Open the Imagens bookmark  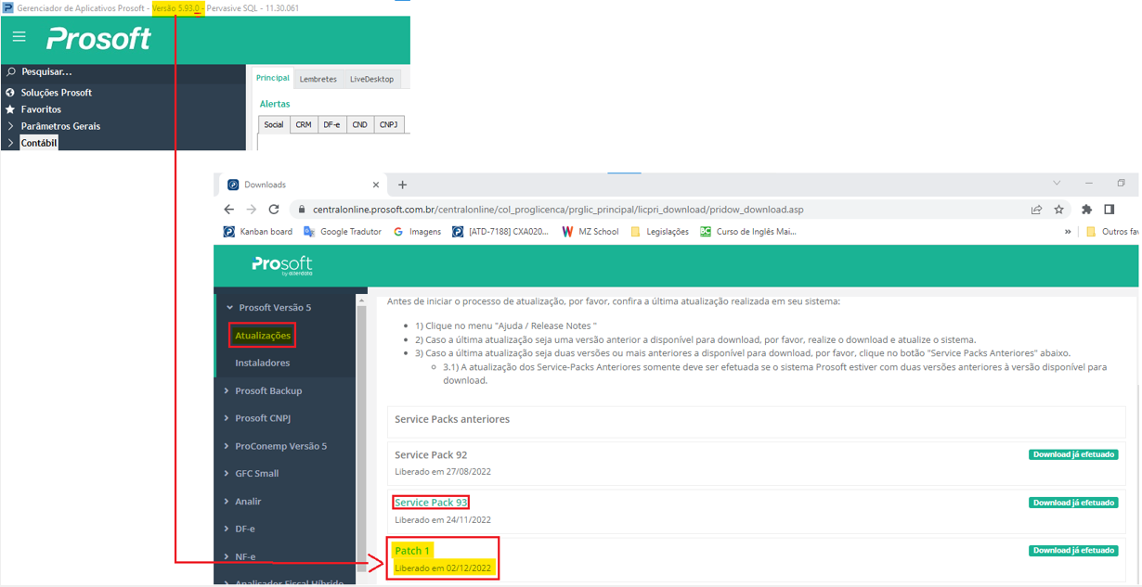(x=417, y=232)
